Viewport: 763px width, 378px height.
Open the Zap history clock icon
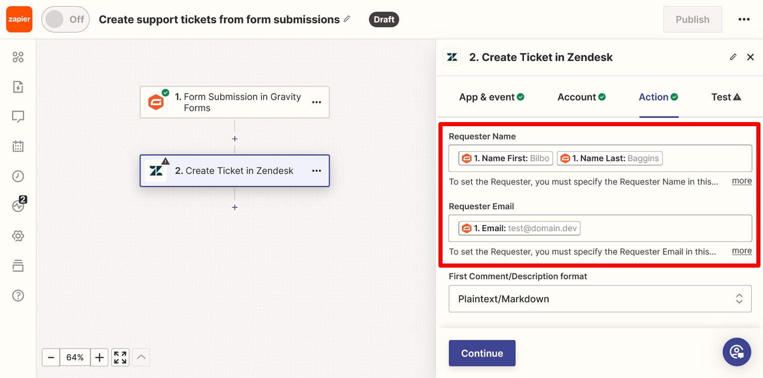click(18, 177)
